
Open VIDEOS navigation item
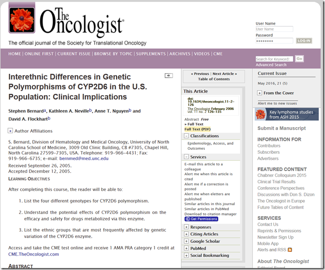pos(201,54)
